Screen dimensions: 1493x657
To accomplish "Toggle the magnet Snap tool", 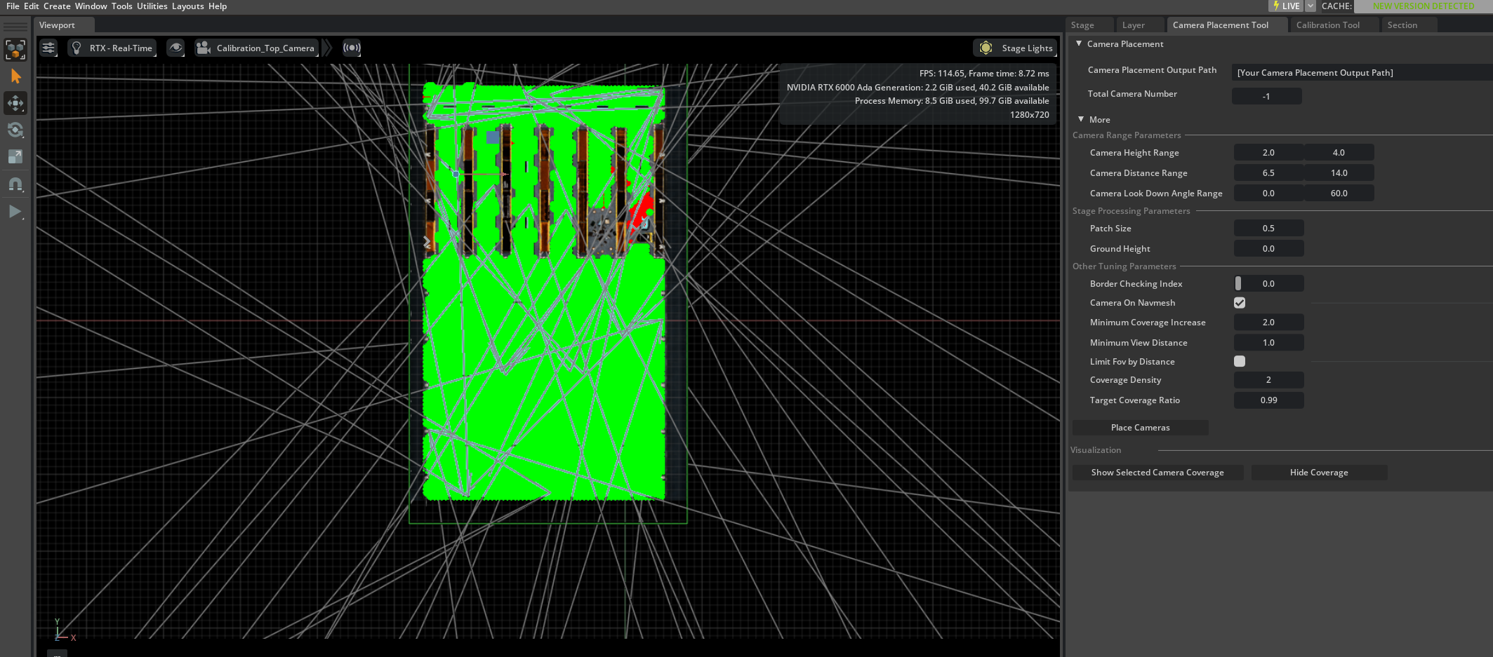I will [x=15, y=184].
